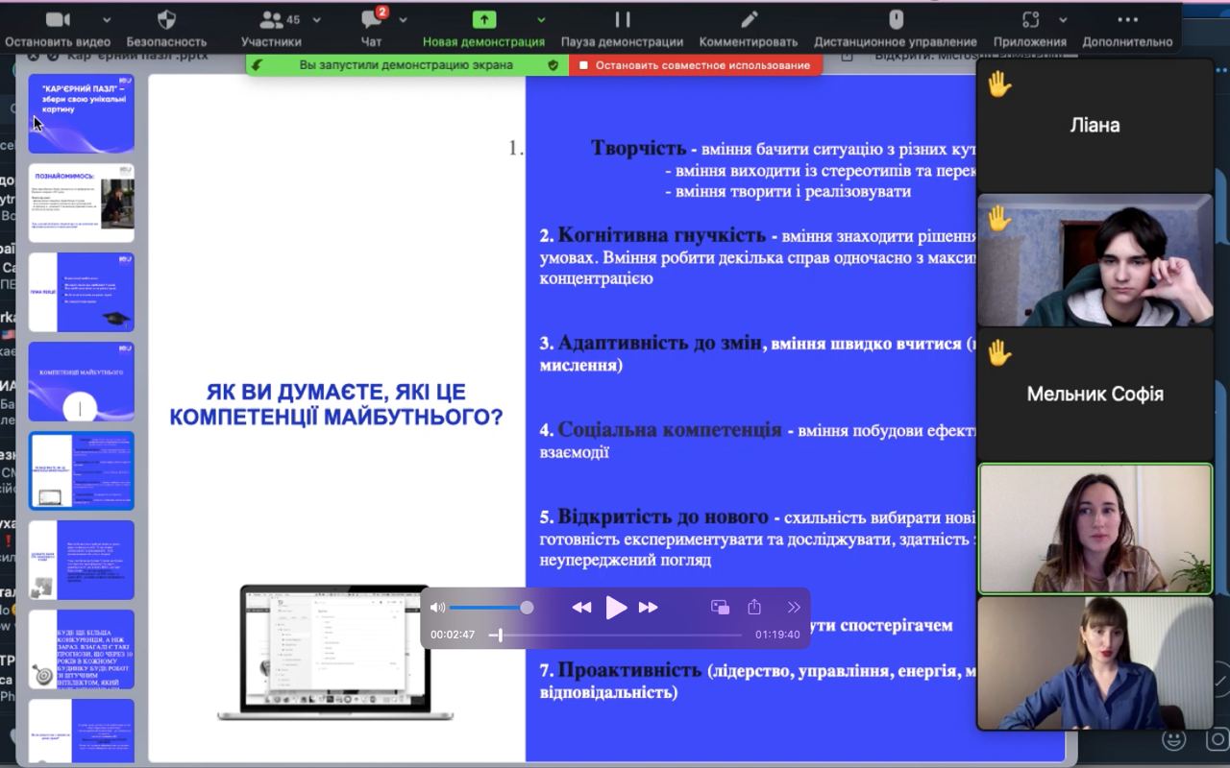Open the Приложения apps icon
The width and height of the screenshot is (1230, 768).
pos(1030,20)
